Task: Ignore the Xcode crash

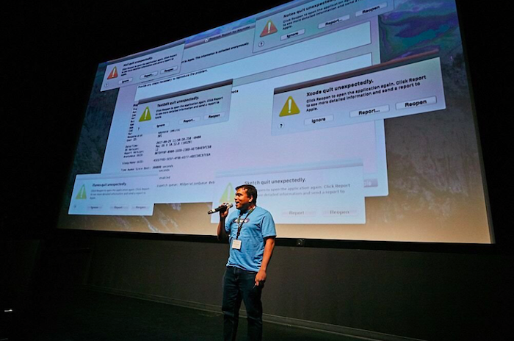Action: [318, 119]
